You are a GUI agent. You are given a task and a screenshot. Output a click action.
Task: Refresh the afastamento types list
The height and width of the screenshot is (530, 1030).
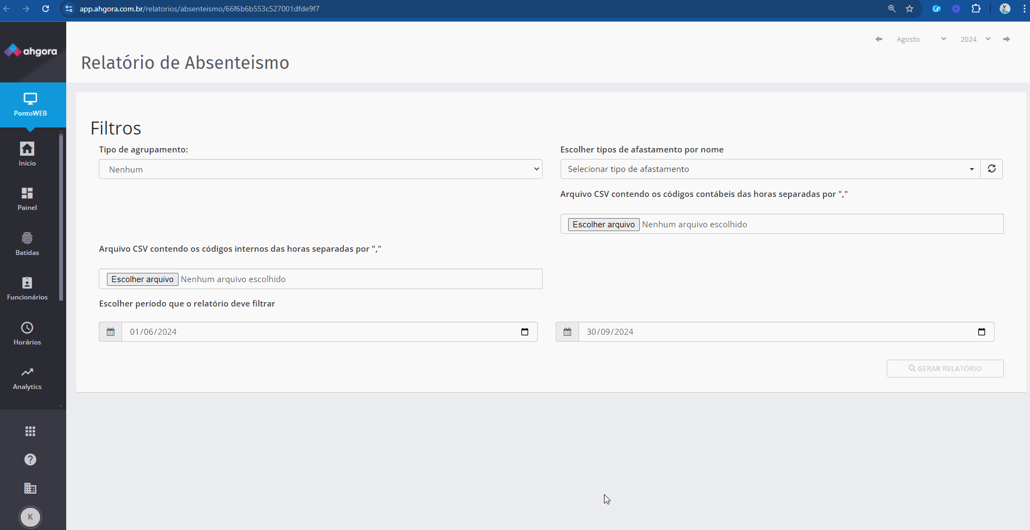[x=991, y=169]
